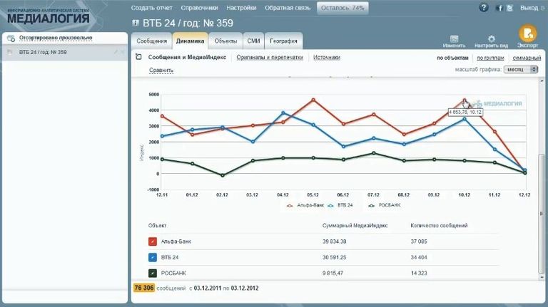Switch to the Сообщения tab
548x307 pixels.
pos(152,41)
